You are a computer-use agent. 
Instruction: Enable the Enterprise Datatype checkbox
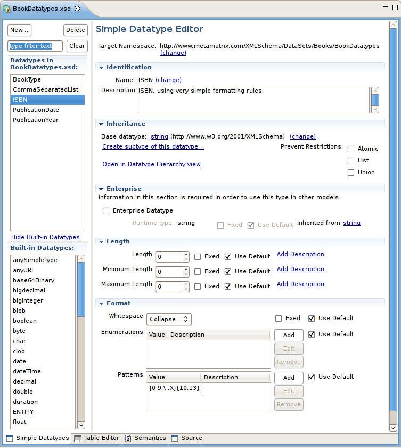[105, 211]
